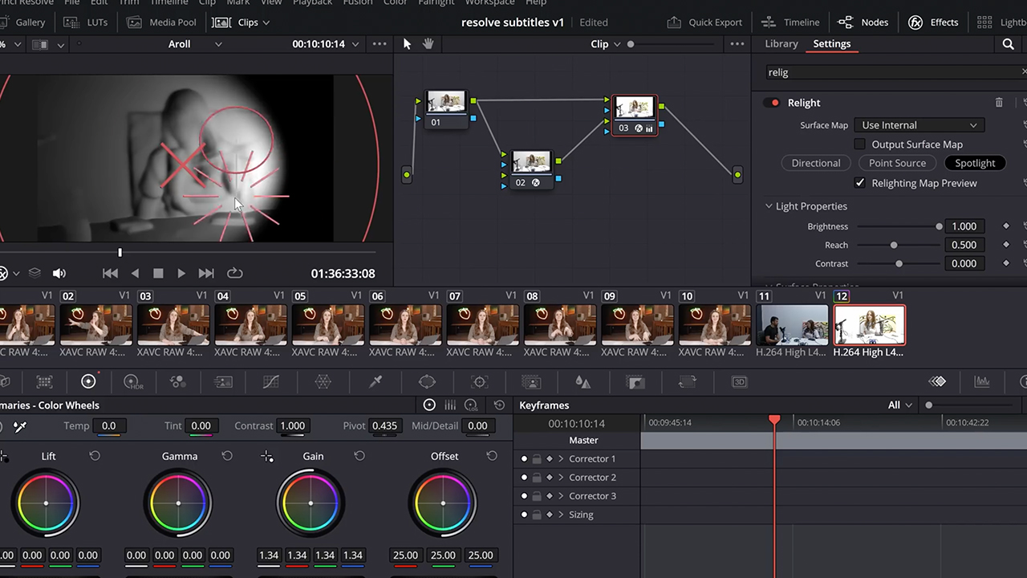Toggle Corrector 1 enable dot
The height and width of the screenshot is (578, 1027).
coord(524,459)
